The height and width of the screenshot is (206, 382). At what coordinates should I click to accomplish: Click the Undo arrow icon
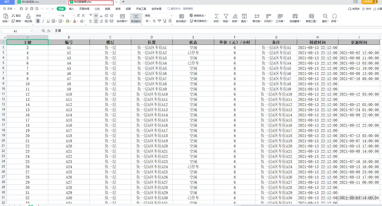(42, 9)
